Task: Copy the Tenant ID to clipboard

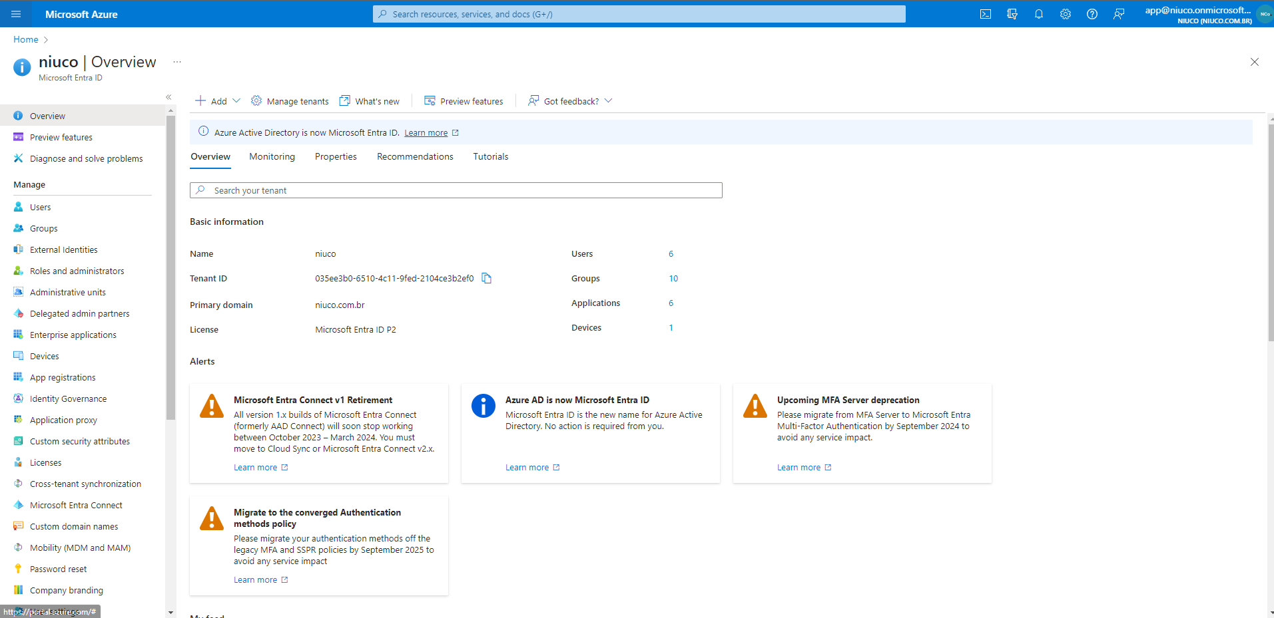Action: coord(487,278)
